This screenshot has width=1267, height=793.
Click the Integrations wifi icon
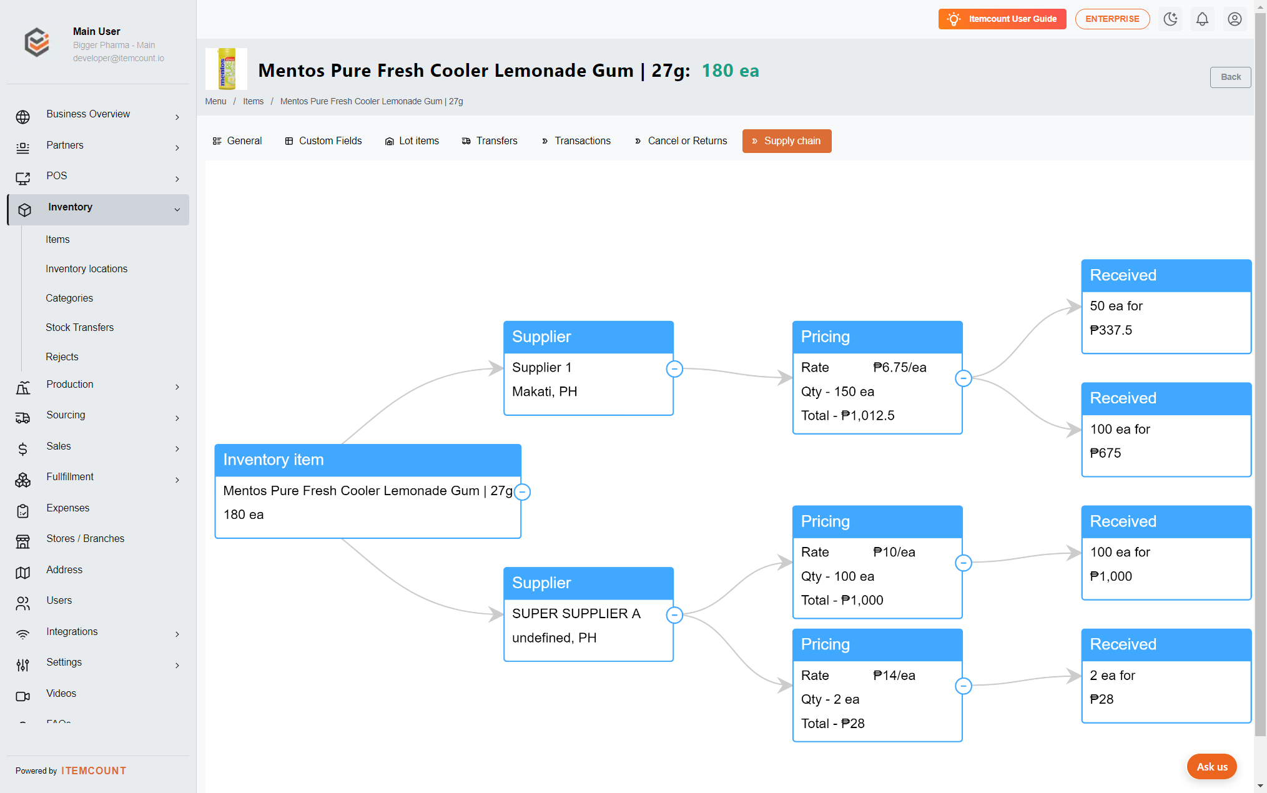pyautogui.click(x=23, y=634)
